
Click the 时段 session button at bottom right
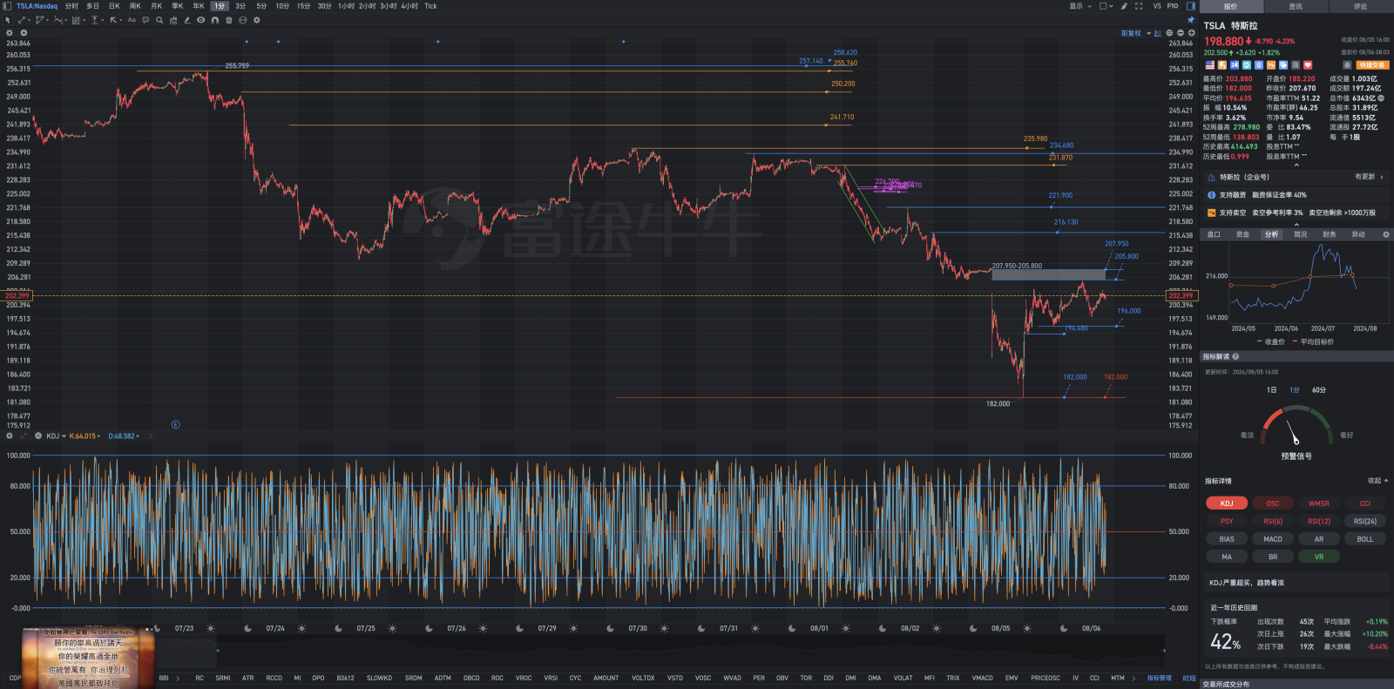pyautogui.click(x=1189, y=679)
